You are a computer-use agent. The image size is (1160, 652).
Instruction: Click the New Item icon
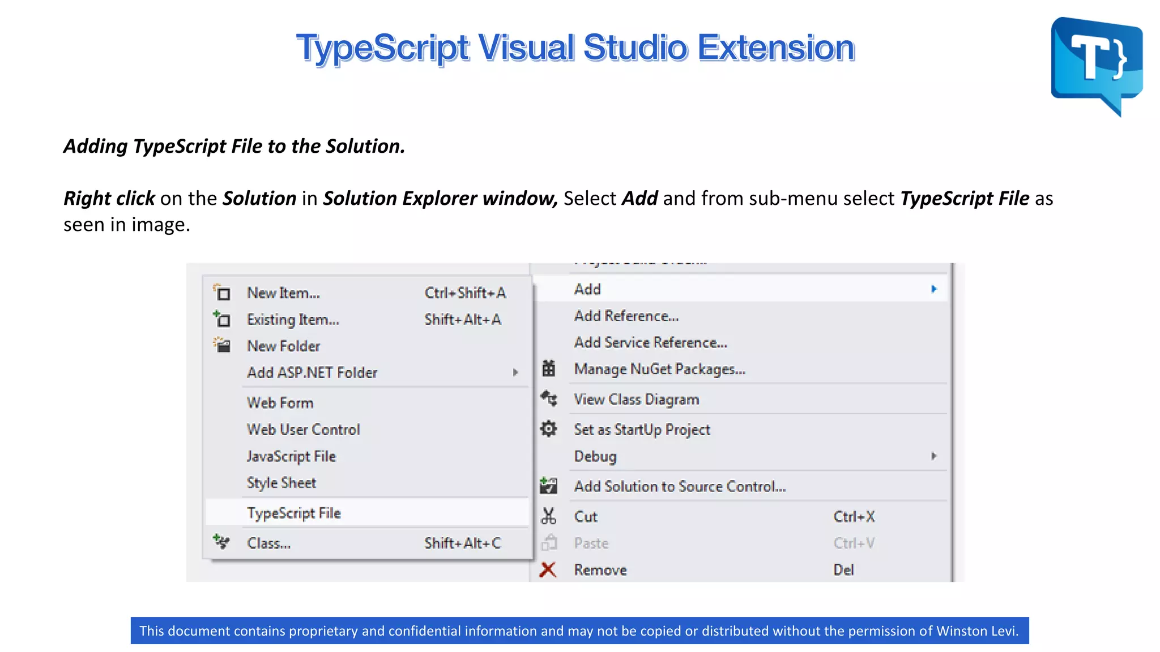[221, 293]
